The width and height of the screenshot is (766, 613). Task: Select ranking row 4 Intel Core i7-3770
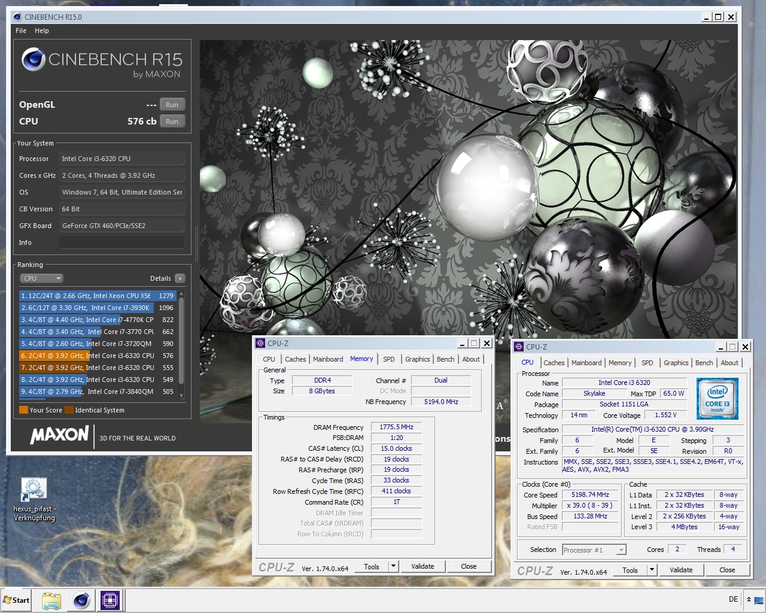pos(98,332)
